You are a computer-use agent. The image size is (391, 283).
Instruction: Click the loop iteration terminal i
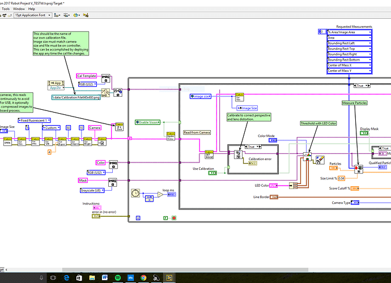coord(138,218)
